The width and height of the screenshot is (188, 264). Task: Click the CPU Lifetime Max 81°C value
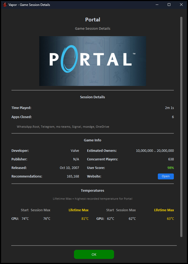coord(85,219)
